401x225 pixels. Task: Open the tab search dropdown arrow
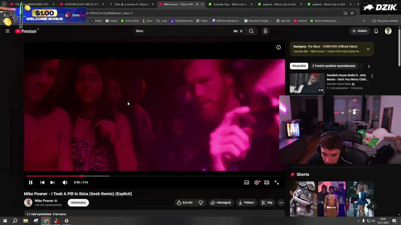coord(4,4)
